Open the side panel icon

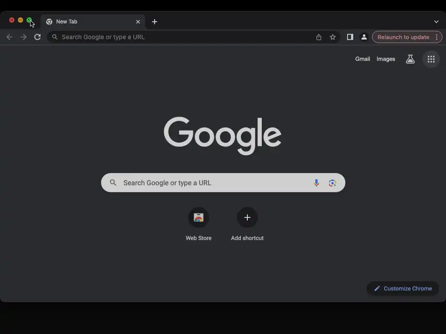(350, 37)
